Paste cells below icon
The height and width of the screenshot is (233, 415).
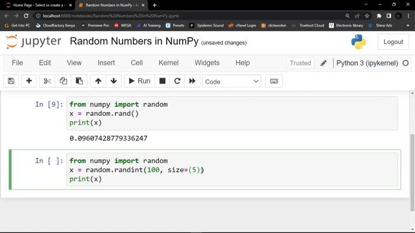click(x=79, y=81)
